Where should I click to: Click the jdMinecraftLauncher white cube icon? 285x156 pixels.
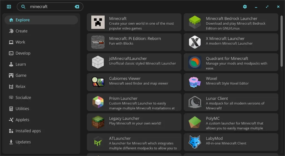(x=98, y=62)
